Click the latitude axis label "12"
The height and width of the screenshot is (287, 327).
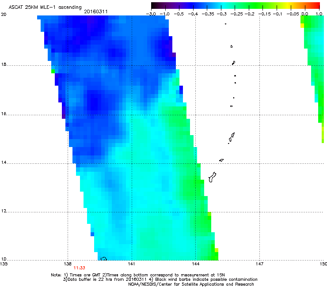[x=4, y=211]
